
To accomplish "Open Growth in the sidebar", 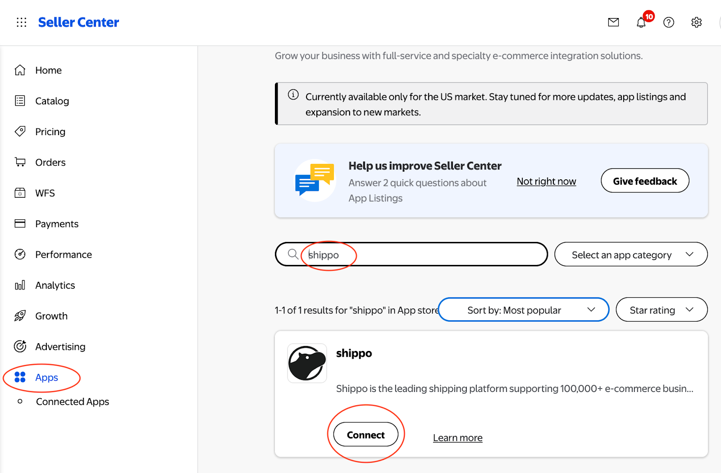I will [51, 316].
